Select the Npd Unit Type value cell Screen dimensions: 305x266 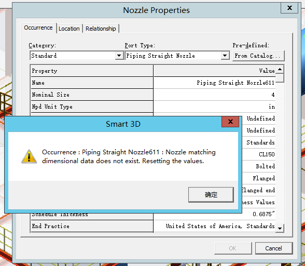(214, 107)
